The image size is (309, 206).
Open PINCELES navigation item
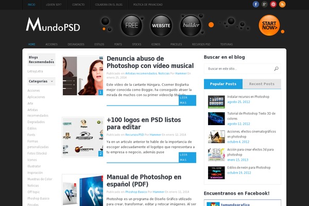click(176, 44)
